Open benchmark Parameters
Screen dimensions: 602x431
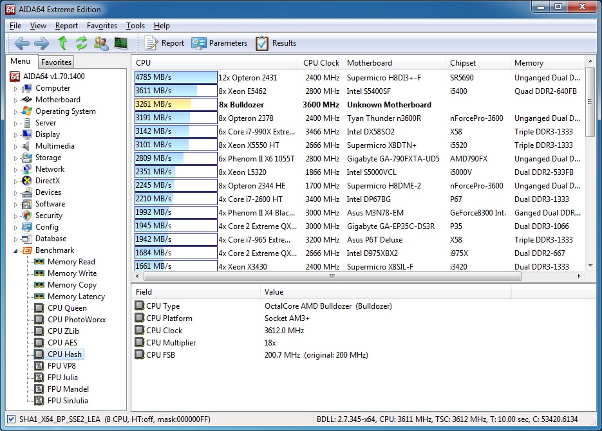[x=219, y=43]
